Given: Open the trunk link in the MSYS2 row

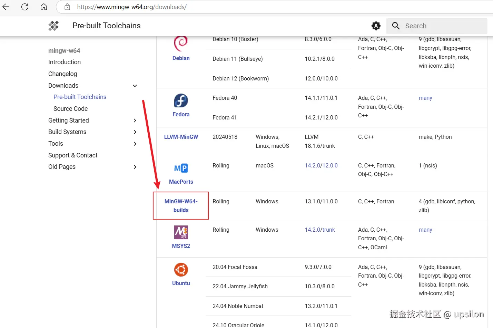Looking at the screenshot, I should [x=329, y=230].
